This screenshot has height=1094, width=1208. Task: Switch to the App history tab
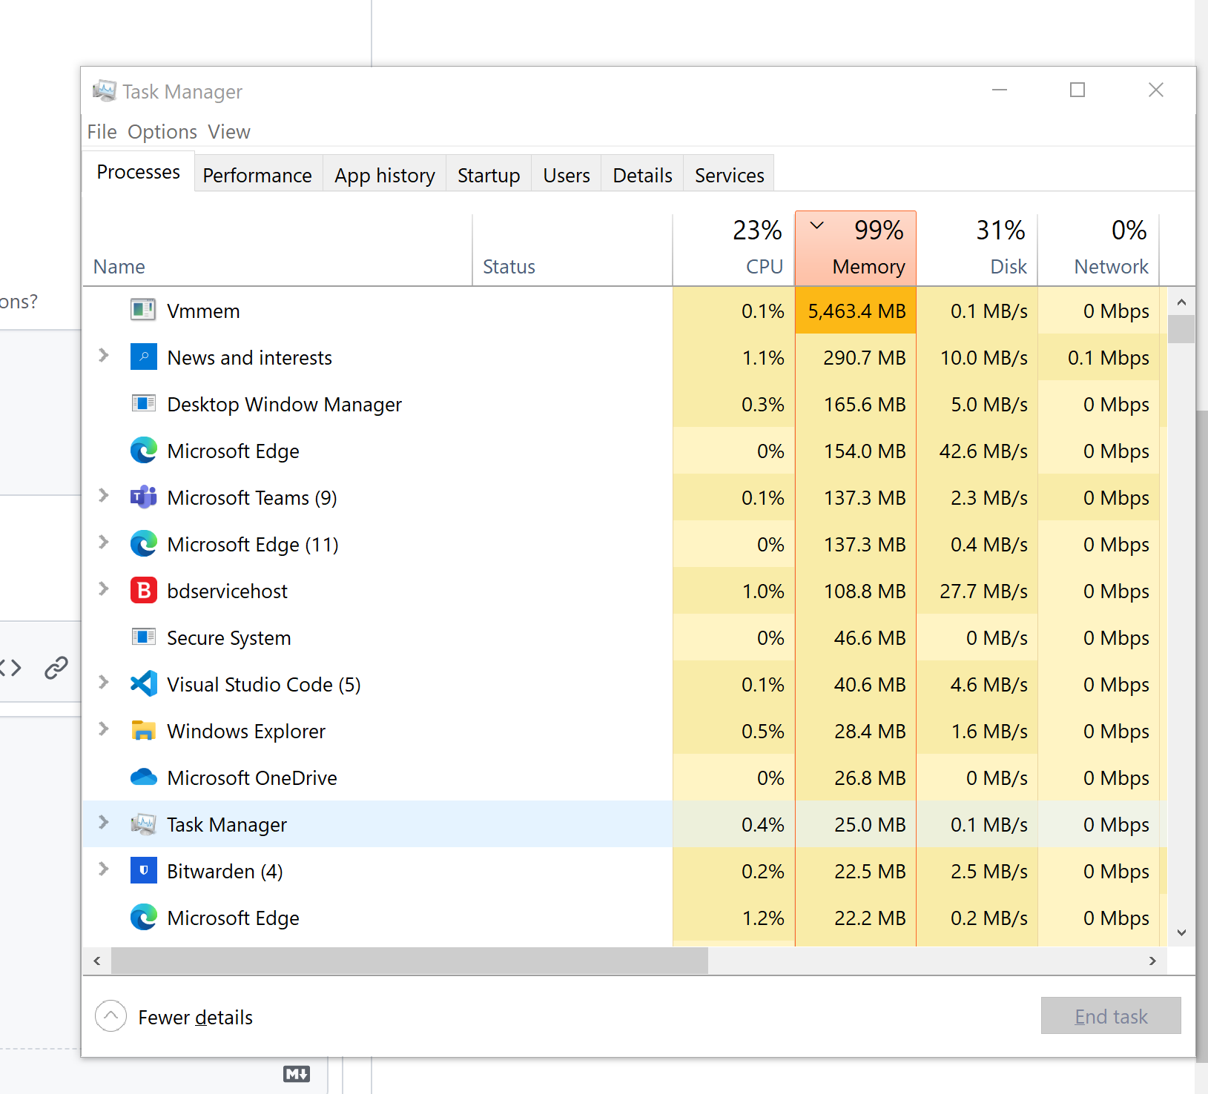click(384, 175)
